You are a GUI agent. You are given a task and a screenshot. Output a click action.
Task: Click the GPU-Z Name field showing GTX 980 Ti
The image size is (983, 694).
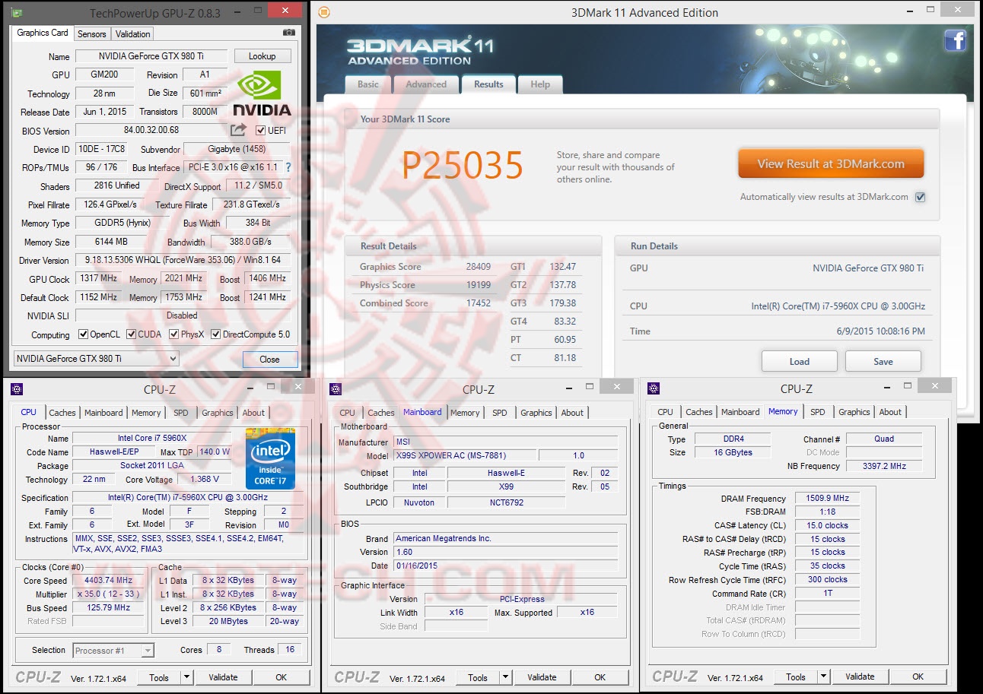tap(151, 56)
